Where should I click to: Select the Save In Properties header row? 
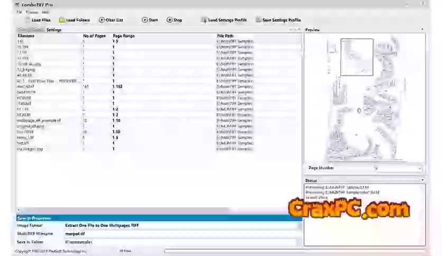[x=159, y=218]
